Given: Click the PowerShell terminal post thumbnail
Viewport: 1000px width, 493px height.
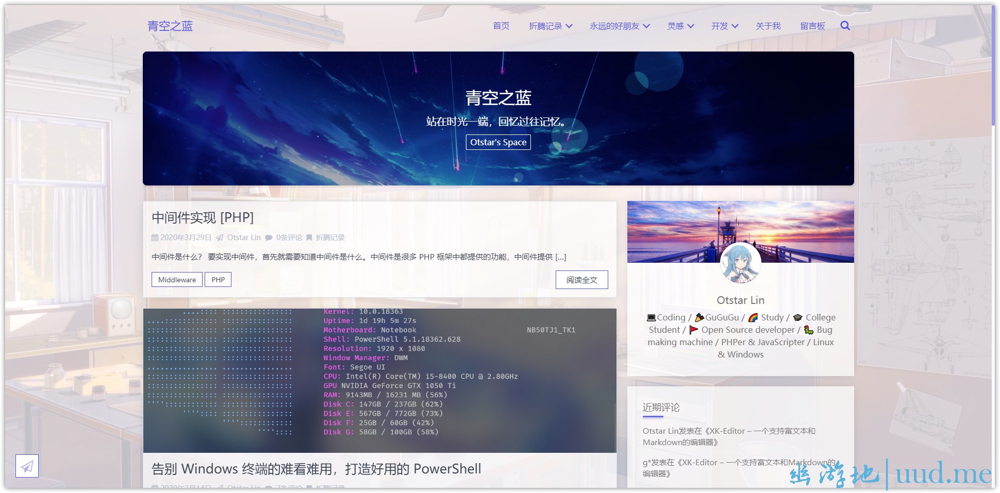Looking at the screenshot, I should (379, 380).
